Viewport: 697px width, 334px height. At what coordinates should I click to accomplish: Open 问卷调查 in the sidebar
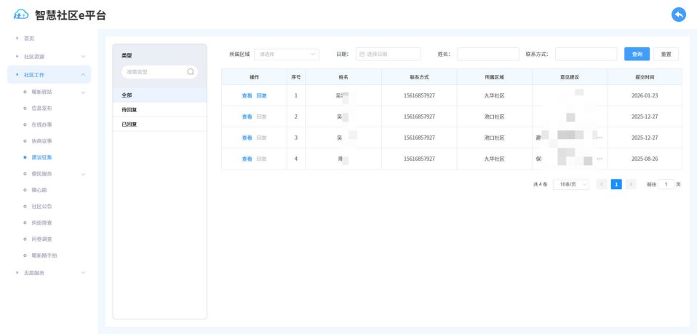41,239
